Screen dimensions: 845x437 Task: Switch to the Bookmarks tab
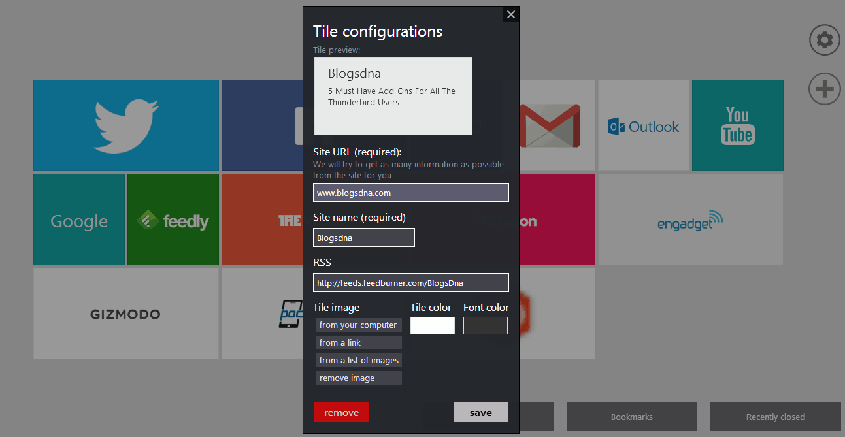pos(631,417)
